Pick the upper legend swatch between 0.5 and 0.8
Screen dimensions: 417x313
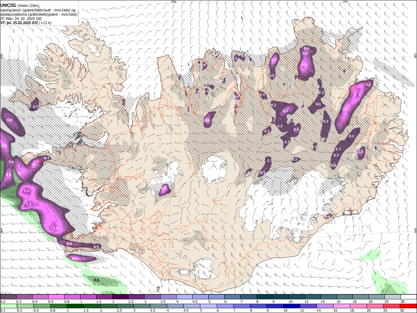tap(56, 297)
